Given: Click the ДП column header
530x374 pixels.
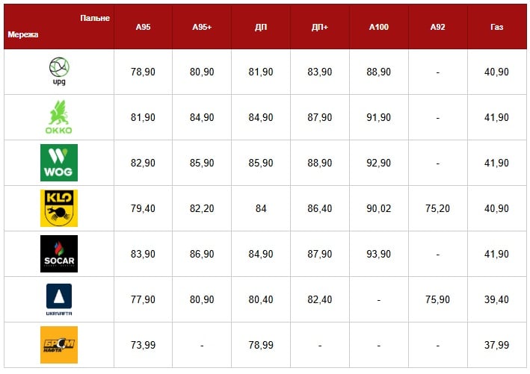Looking at the screenshot, I should point(261,27).
